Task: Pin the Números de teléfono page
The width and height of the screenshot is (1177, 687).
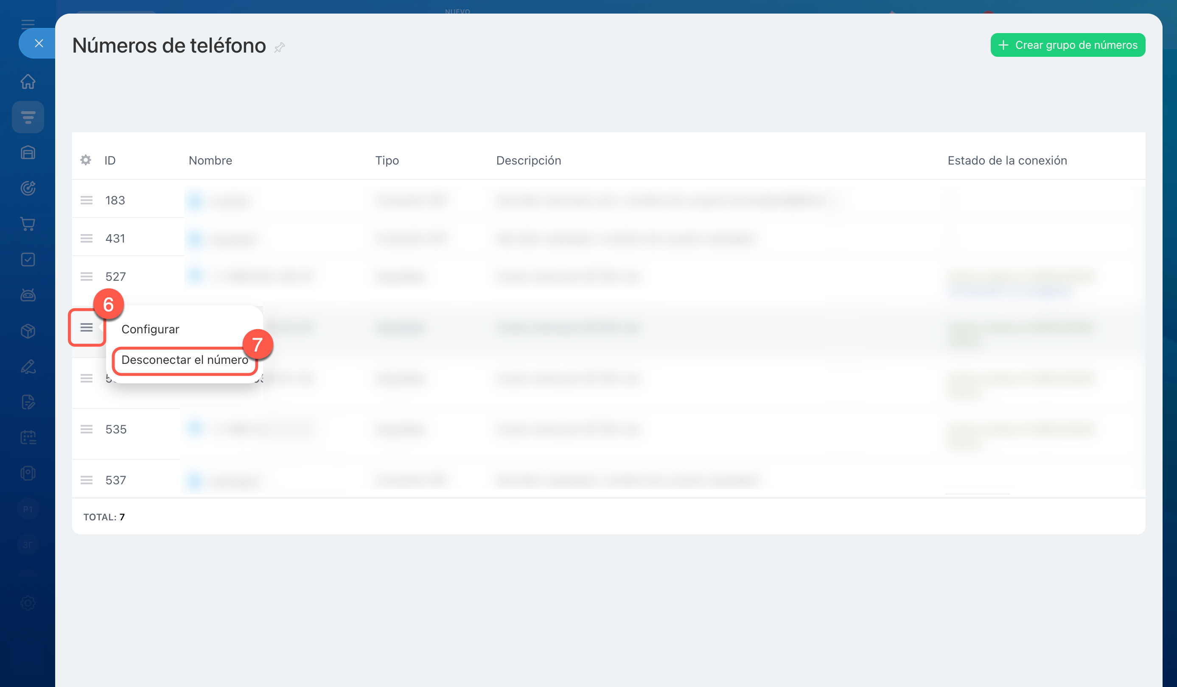Action: (x=279, y=47)
